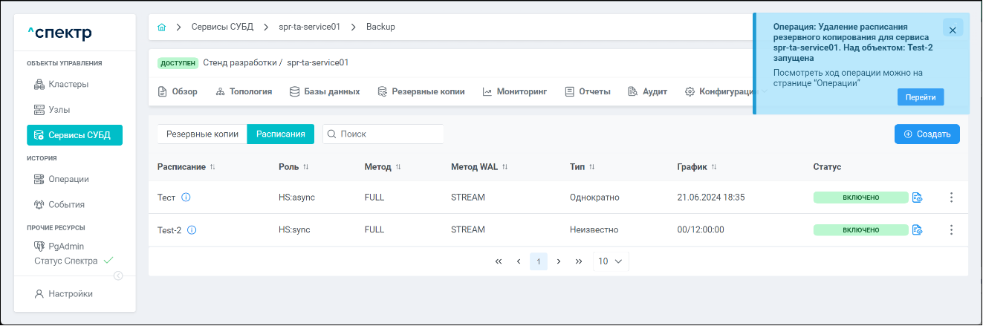
Task: Toggle ВКЛЮЧЕНО status for Тест schedule
Action: click(x=860, y=198)
